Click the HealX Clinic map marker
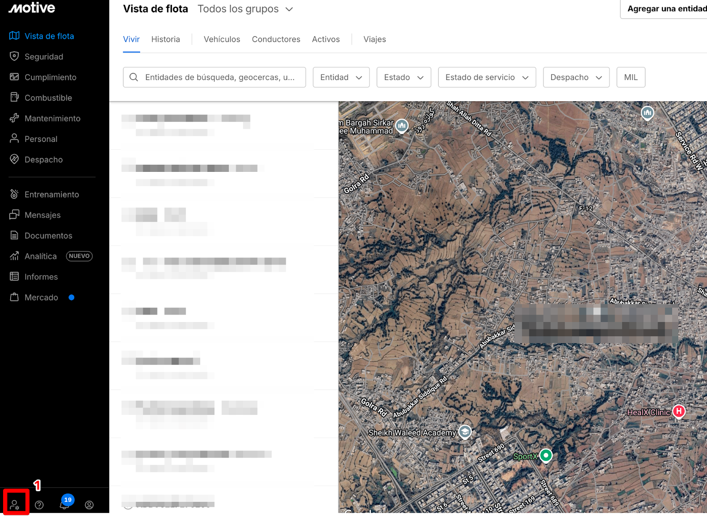Image resolution: width=707 pixels, height=516 pixels. pyautogui.click(x=679, y=411)
